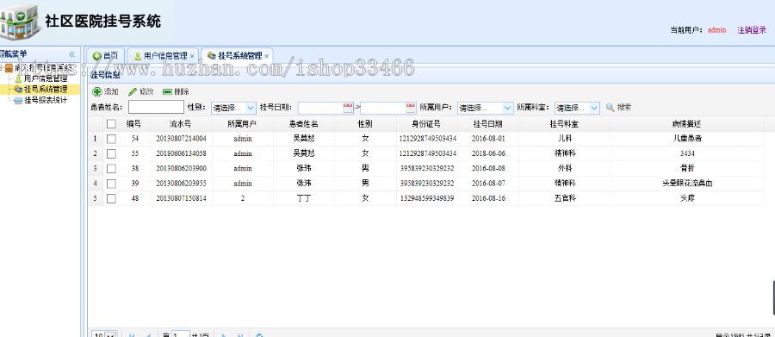Click the date 2016-08-07 cell
Viewport: 775px width, 337px height.
coord(488,183)
